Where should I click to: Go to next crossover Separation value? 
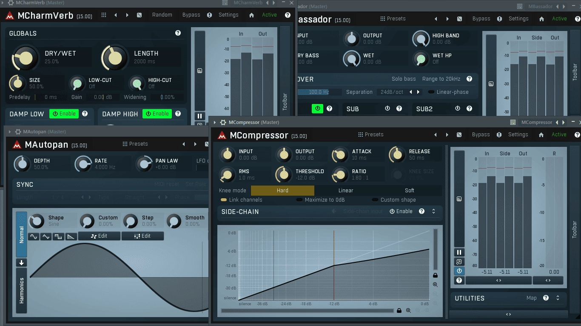click(x=418, y=92)
